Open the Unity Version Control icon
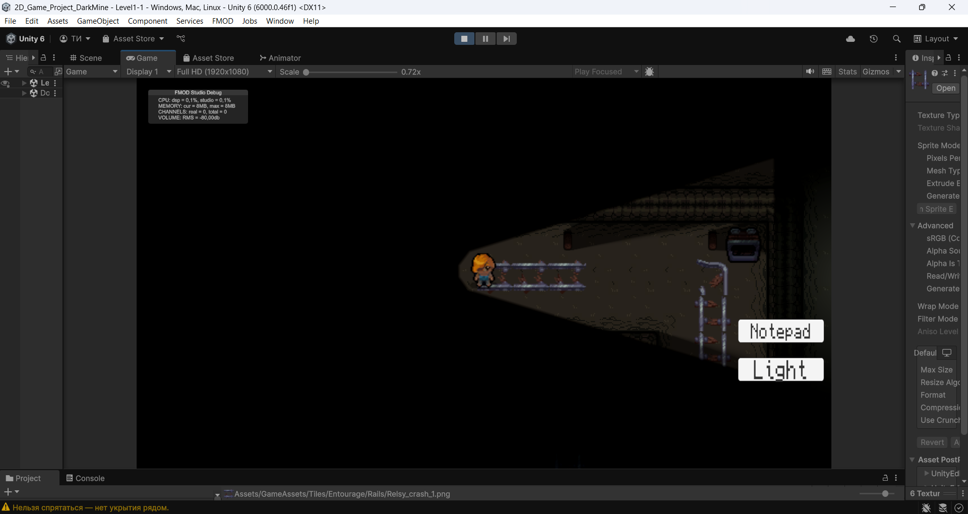Image resolution: width=968 pixels, height=514 pixels. [181, 39]
